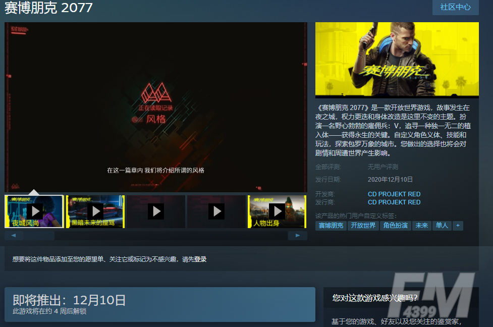Click the plus button to add tags
Screen dimensions: 493x327
point(458,226)
